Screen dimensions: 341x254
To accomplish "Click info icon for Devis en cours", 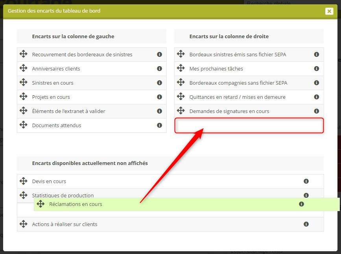I will (x=306, y=181).
